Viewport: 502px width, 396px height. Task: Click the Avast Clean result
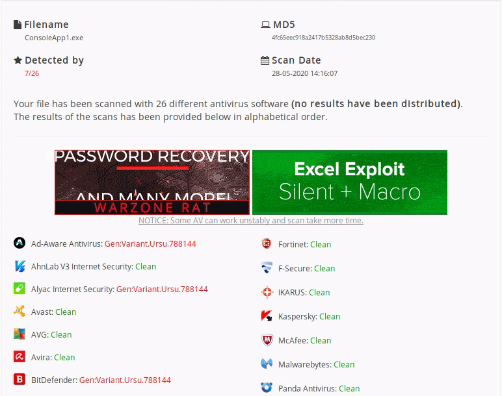pos(66,312)
